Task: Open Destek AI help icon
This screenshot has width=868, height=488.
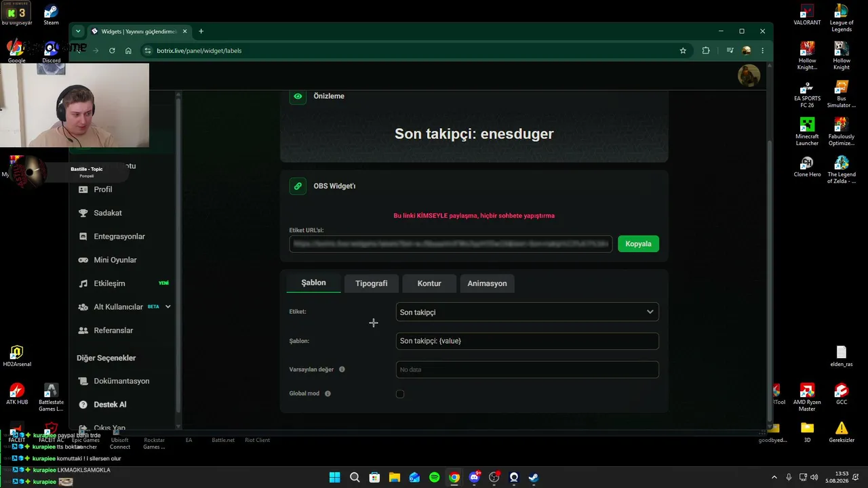Action: [83, 405]
